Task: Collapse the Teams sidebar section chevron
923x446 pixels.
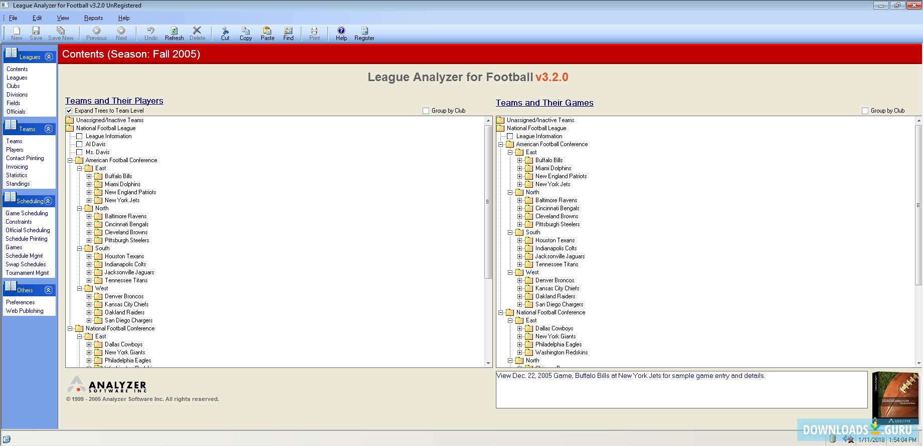Action: coord(49,129)
